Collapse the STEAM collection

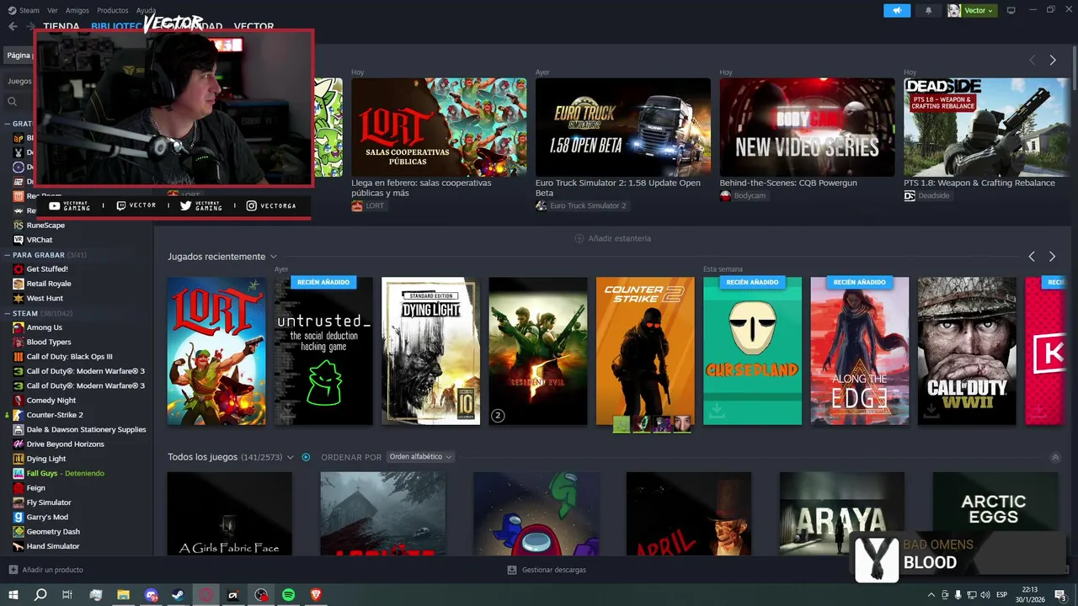point(7,313)
